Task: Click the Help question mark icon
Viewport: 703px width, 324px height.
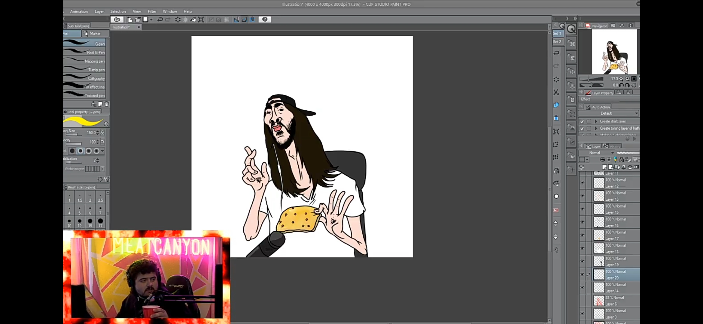Action: click(265, 19)
